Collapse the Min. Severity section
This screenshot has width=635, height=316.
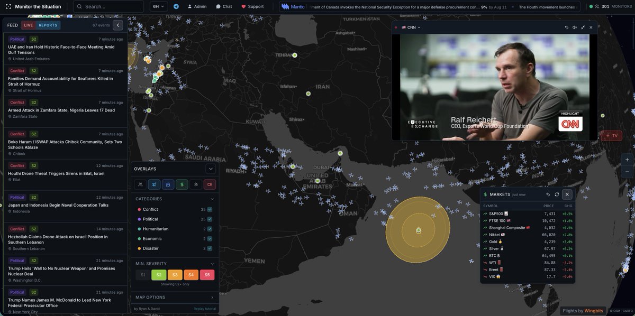pos(212,264)
